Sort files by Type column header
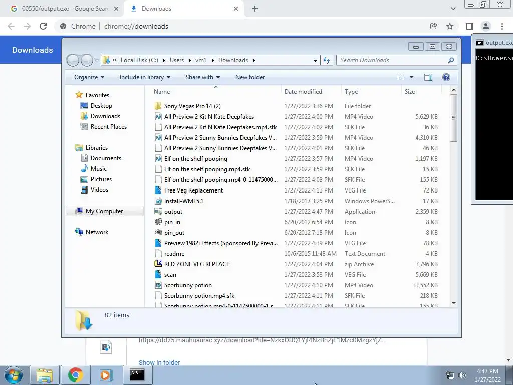The width and height of the screenshot is (513, 385). (x=371, y=92)
